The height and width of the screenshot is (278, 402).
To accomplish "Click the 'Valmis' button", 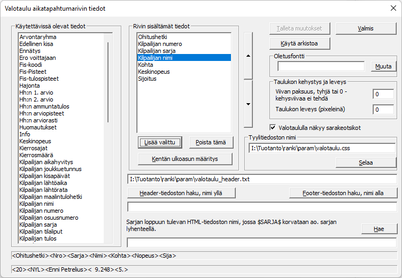I will tap(366, 28).
